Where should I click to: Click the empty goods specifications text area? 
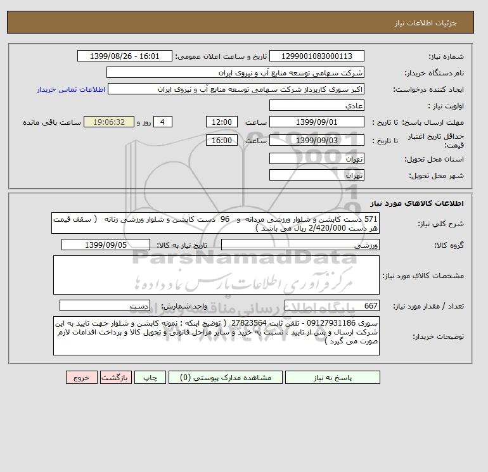(x=216, y=275)
